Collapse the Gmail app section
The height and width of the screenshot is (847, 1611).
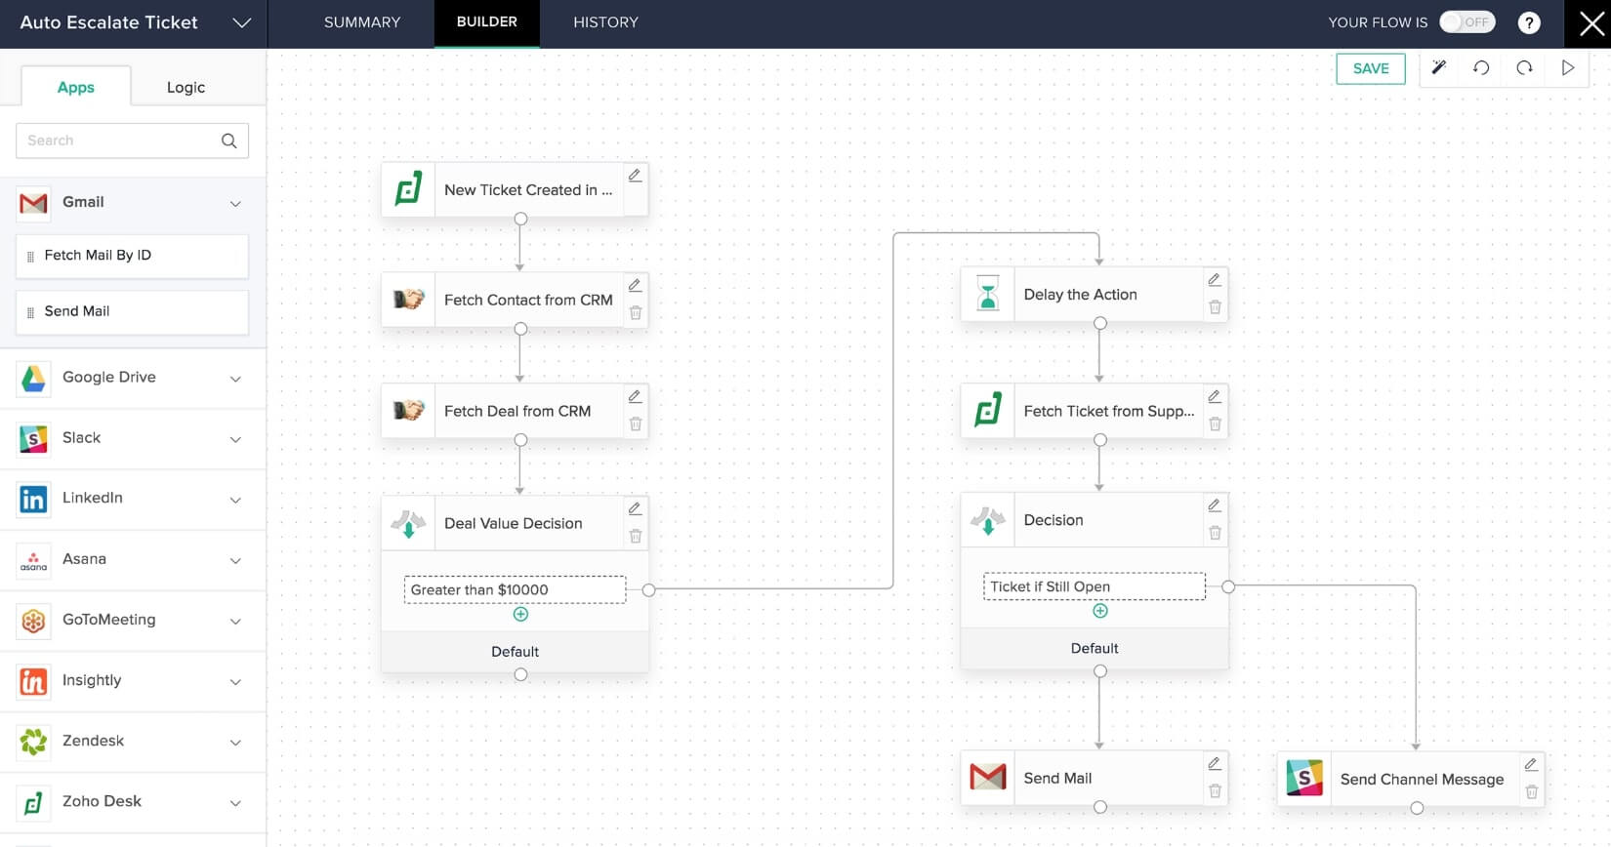[x=235, y=203]
